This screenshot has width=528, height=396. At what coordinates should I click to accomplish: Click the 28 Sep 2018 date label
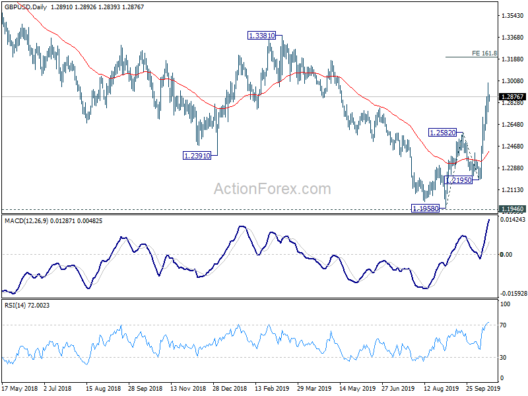(x=145, y=388)
